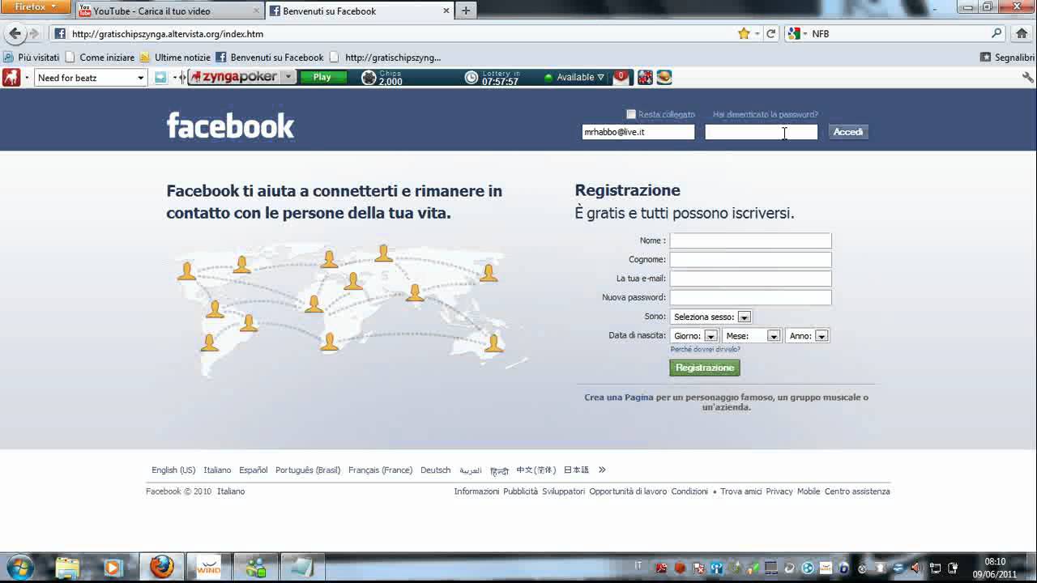Viewport: 1037px width, 583px height.
Task: Open the zyngapoker toolbar dropdown arrow
Action: [x=288, y=77]
